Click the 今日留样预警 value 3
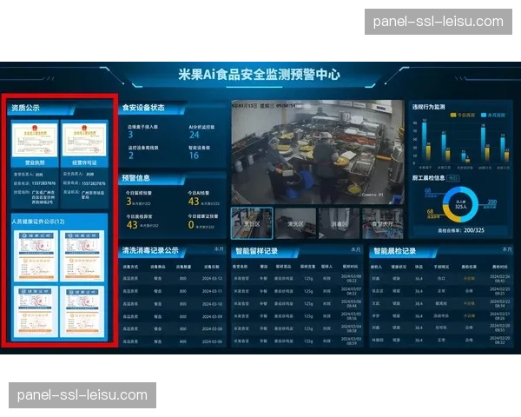The height and width of the screenshot is (417, 521). click(129, 202)
